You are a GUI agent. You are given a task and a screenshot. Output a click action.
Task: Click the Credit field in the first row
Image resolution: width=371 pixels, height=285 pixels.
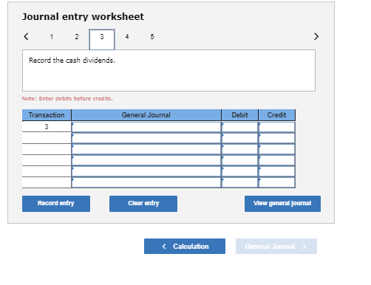click(x=276, y=127)
